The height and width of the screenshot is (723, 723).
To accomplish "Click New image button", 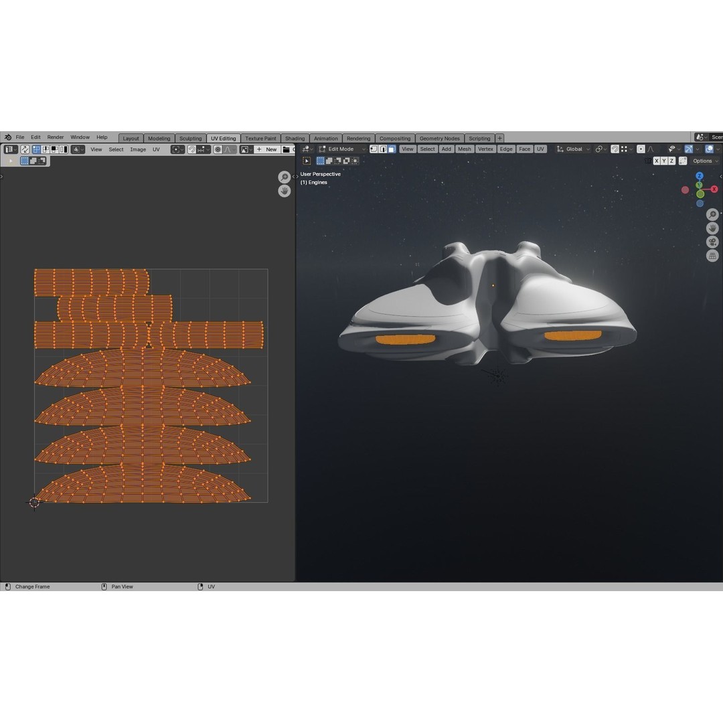I will 267,149.
